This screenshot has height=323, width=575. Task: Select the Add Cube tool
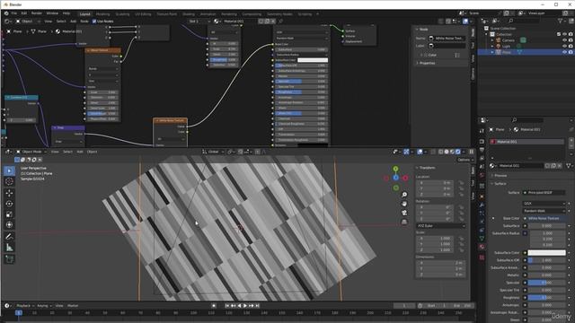click(x=9, y=259)
